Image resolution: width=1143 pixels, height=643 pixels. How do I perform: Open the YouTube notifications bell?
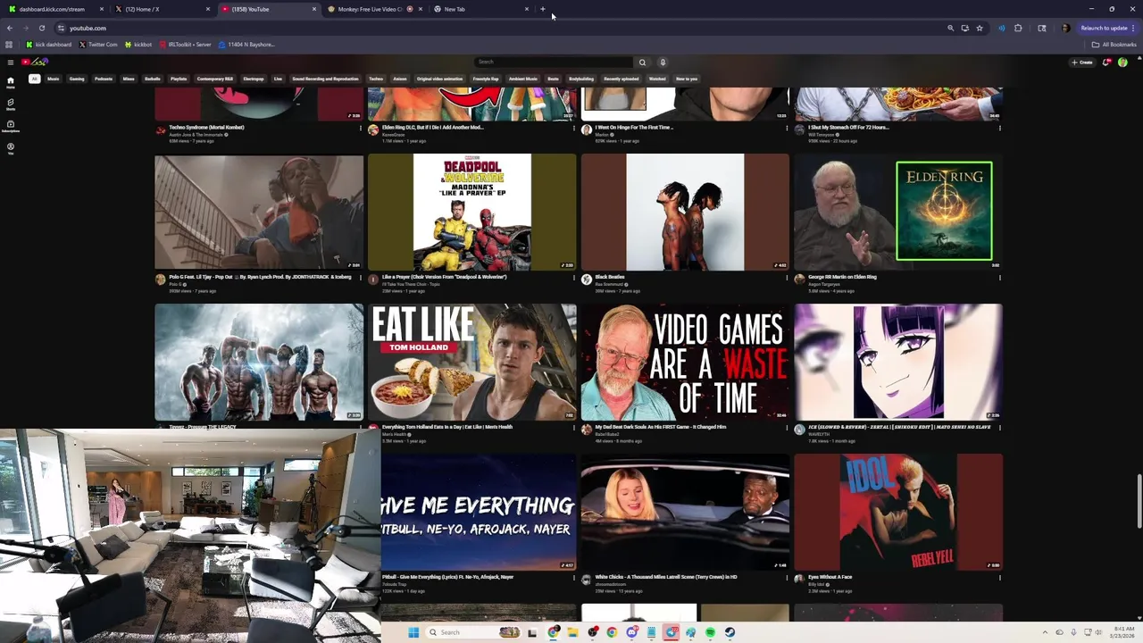pos(1106,62)
